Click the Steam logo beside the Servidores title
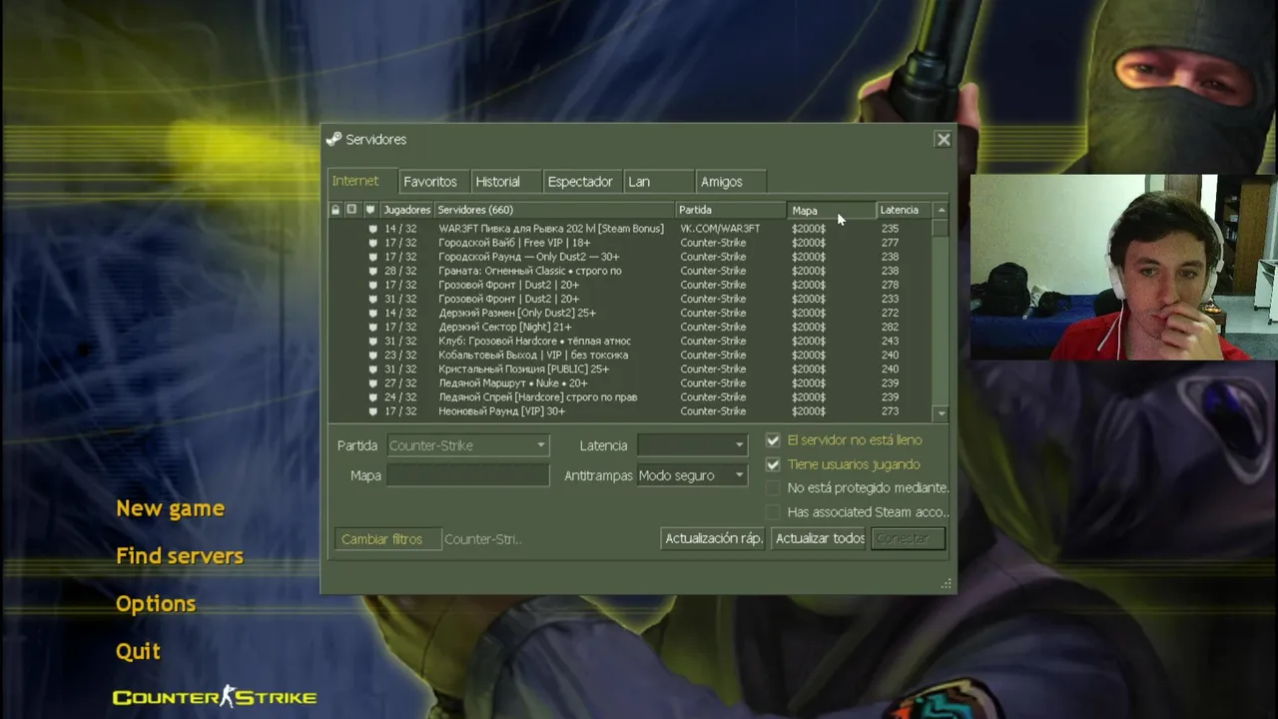The height and width of the screenshot is (719, 1278). [x=333, y=140]
